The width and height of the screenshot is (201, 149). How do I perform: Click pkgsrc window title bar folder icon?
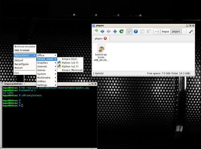(x=94, y=26)
